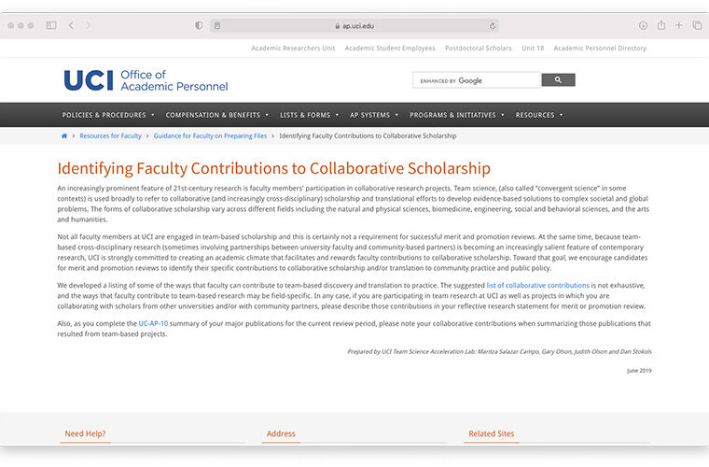Screen dimensions: 709x467
Task: Click the search magnifier button
Action: (x=558, y=80)
